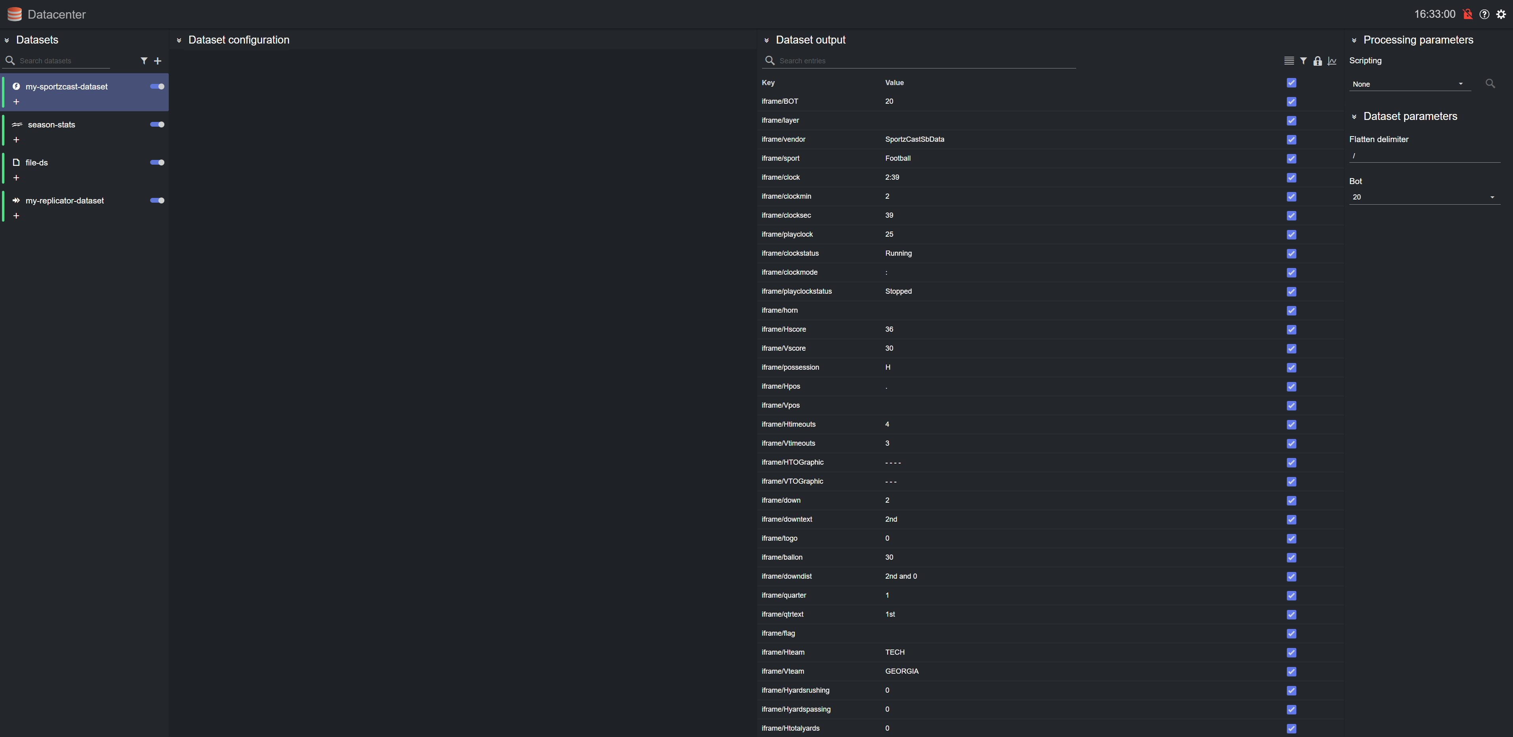Filter the datasets list
Viewport: 1513px width, 737px height.
(144, 61)
